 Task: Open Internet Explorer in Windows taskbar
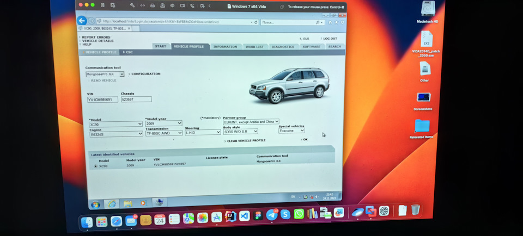[112, 204]
